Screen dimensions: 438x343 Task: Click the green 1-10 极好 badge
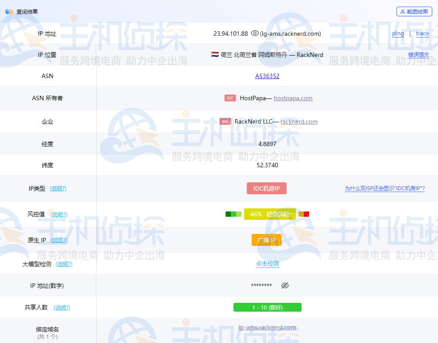[267, 307]
